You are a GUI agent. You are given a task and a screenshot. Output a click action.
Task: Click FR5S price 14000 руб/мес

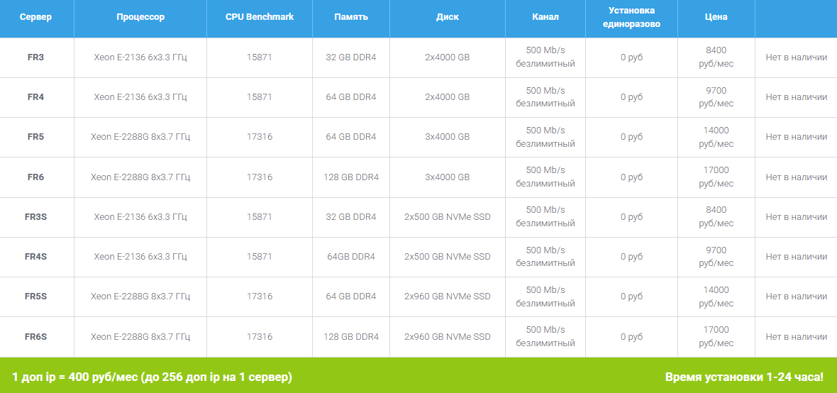(x=716, y=297)
